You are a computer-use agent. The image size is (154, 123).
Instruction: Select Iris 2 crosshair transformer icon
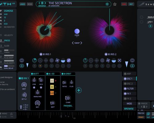(x=97, y=60)
